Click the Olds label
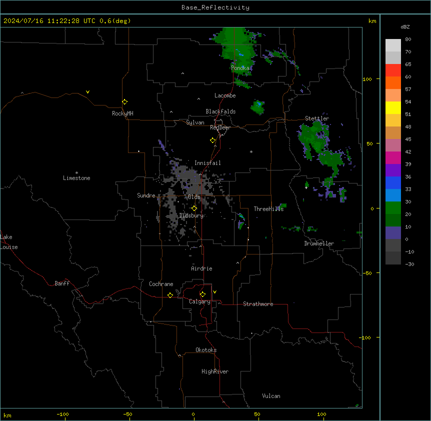The width and height of the screenshot is (431, 421). pos(194,197)
